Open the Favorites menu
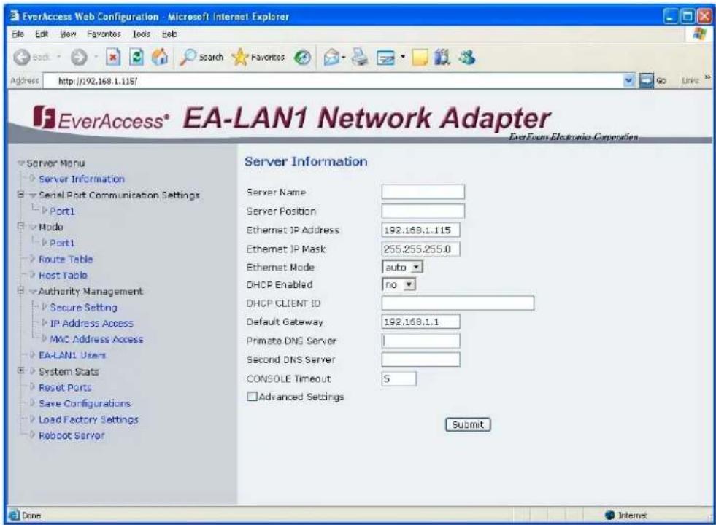 104,34
